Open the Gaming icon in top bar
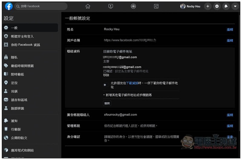 point(156,6)
